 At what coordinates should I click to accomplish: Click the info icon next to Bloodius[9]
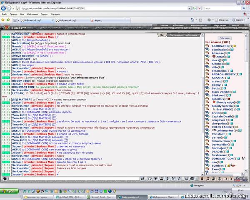[x=229, y=99]
